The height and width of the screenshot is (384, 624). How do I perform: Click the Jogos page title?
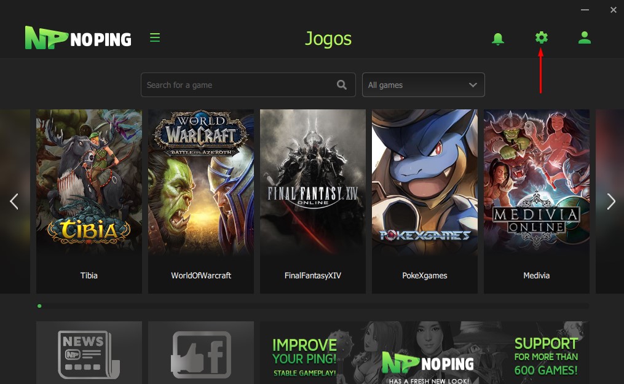click(328, 39)
